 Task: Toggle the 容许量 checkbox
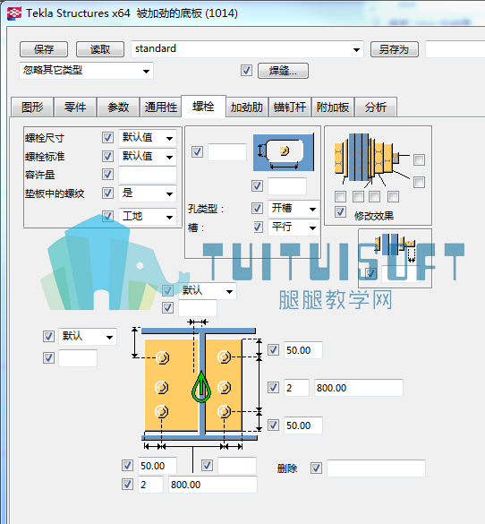(107, 174)
